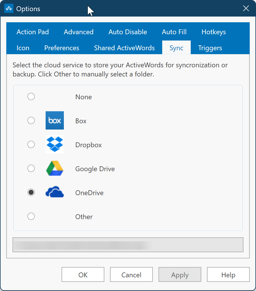Open the Advanced tab
Screen dimensions: 256x291
pos(79,32)
